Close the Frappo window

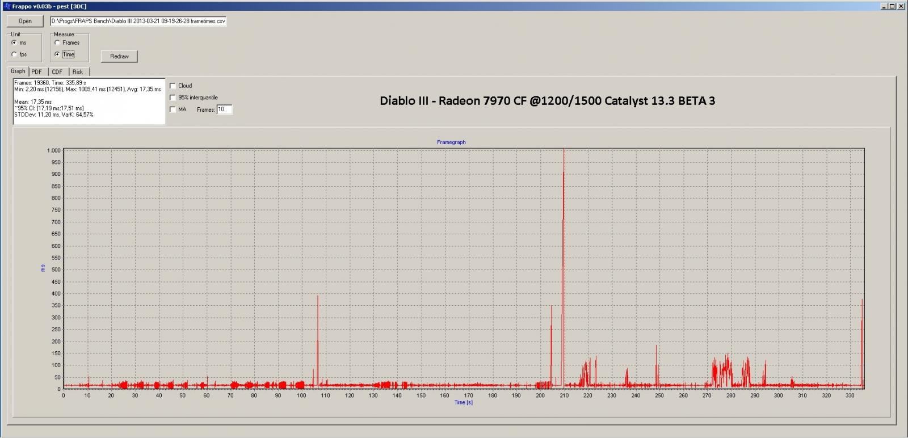click(x=901, y=6)
